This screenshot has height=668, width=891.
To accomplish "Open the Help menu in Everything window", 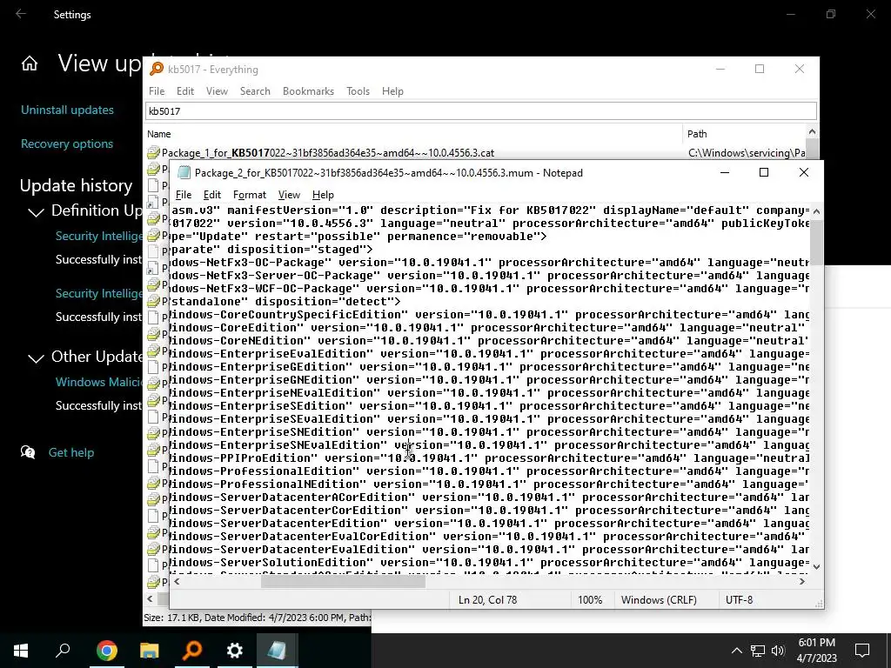I will (x=392, y=90).
